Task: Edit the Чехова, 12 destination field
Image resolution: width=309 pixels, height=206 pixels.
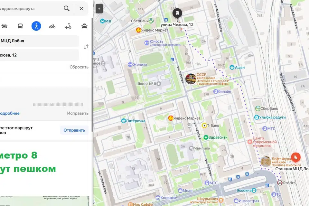Action: [x=39, y=55]
